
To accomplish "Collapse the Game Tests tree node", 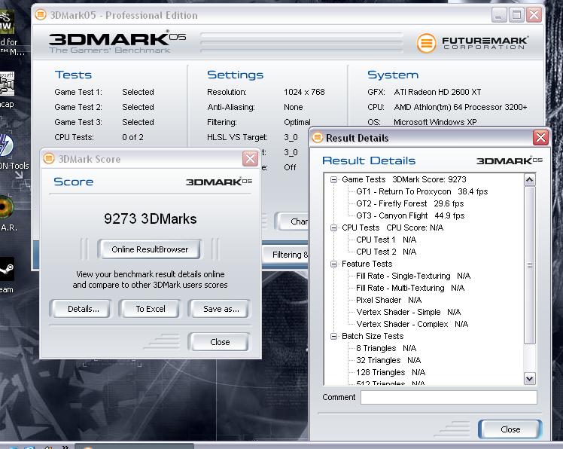I will [334, 179].
